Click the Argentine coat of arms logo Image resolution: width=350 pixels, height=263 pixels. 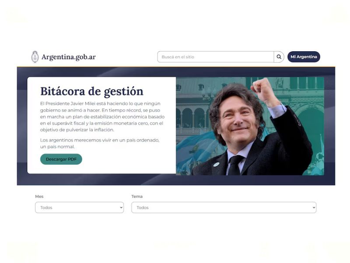click(x=35, y=57)
